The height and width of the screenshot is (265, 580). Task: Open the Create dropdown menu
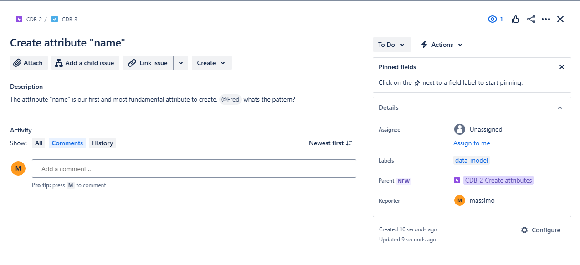point(211,63)
